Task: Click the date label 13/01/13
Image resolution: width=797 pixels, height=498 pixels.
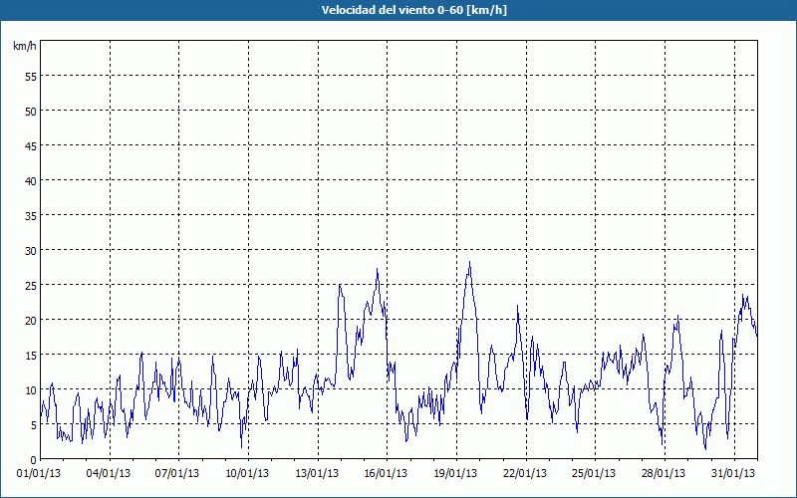Action: (x=317, y=474)
